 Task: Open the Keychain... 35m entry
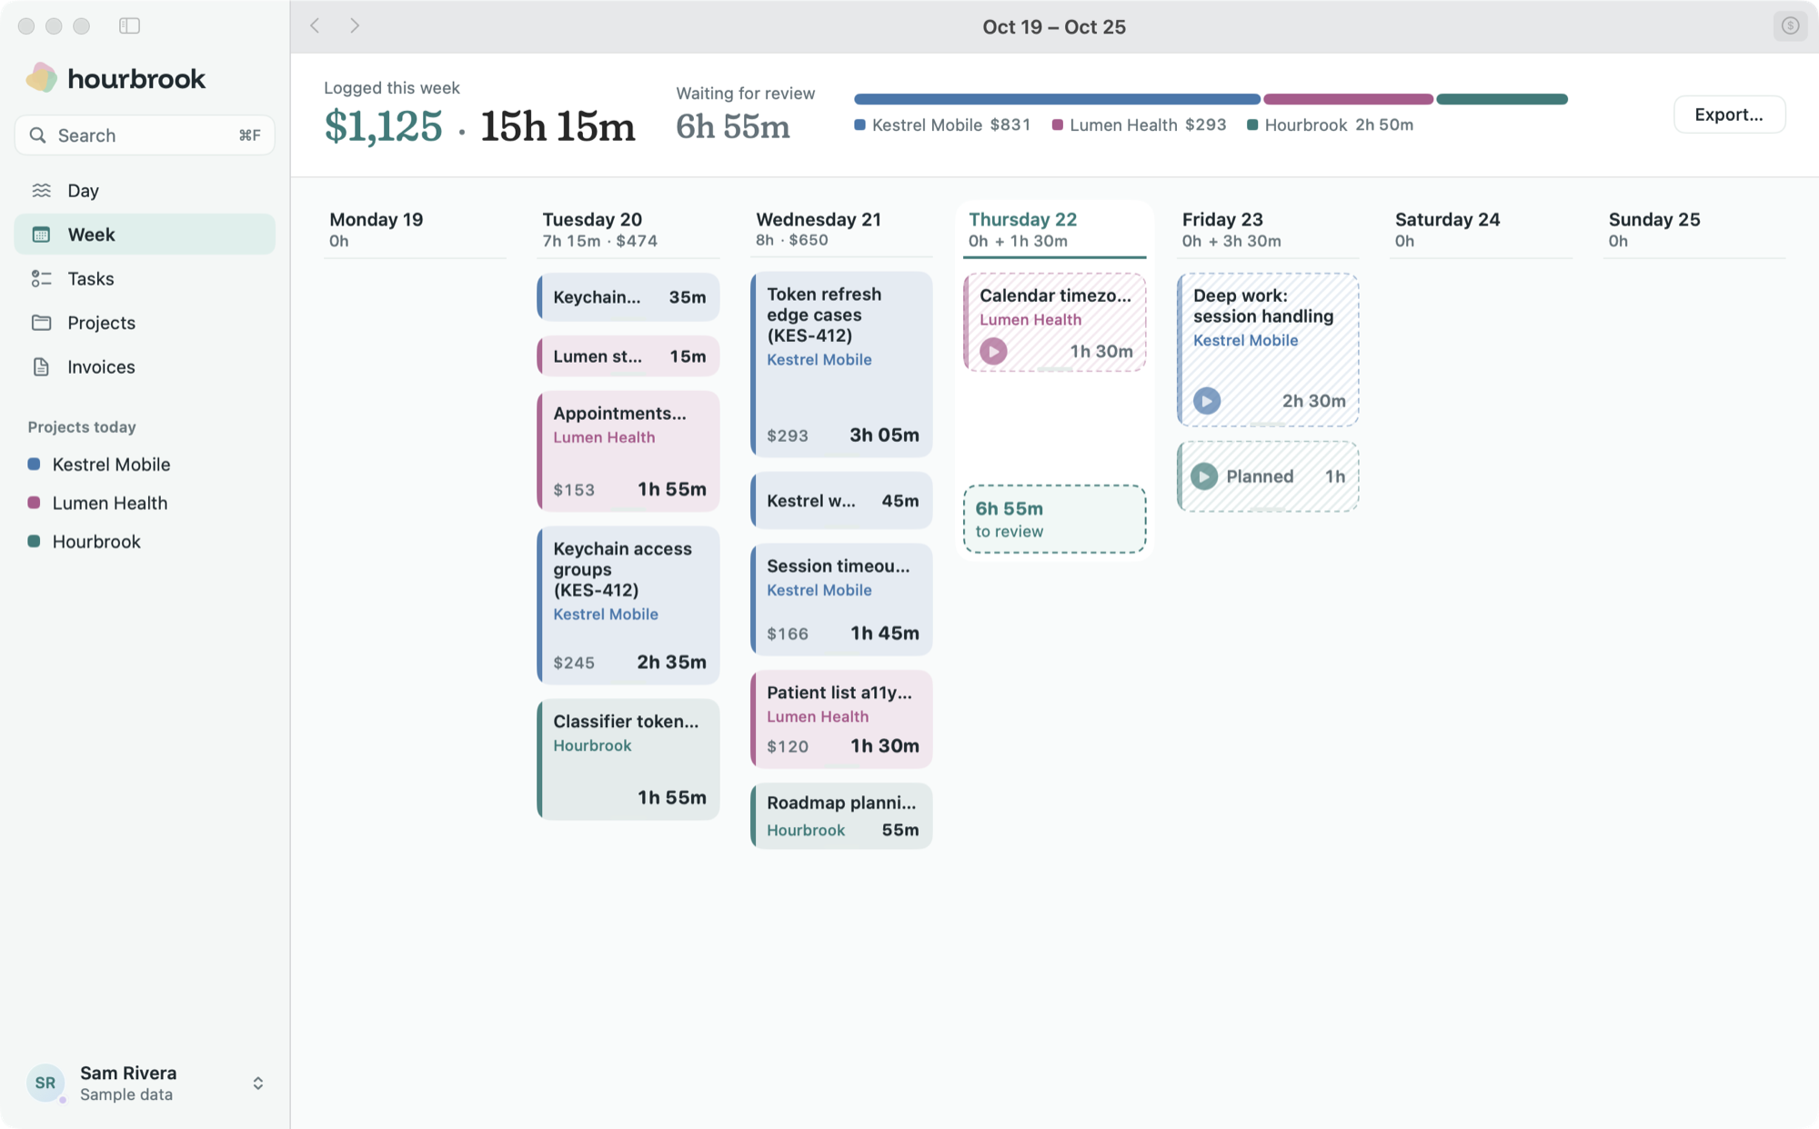click(628, 297)
